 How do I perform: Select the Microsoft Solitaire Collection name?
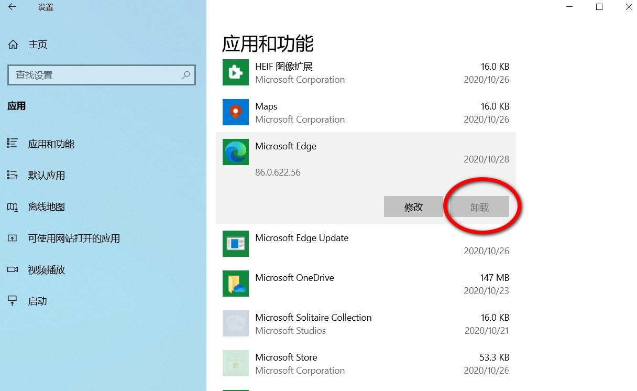[313, 318]
